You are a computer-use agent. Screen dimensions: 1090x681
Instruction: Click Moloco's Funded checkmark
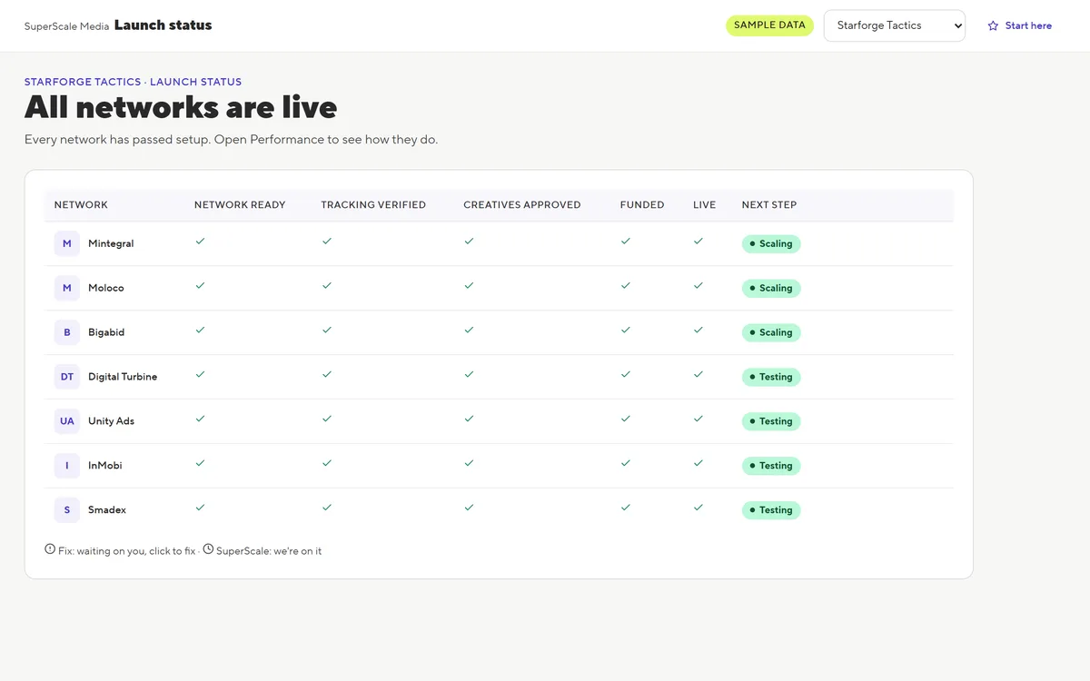tap(626, 286)
